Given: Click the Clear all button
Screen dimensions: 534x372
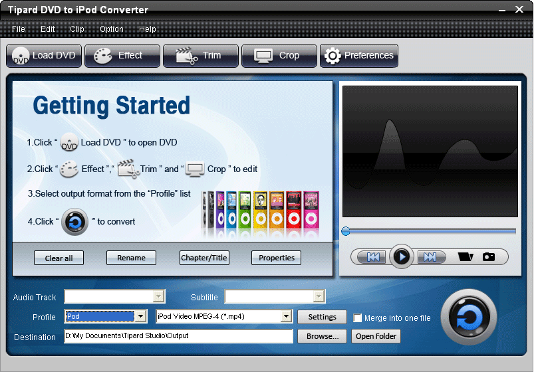Looking at the screenshot, I should click(59, 258).
